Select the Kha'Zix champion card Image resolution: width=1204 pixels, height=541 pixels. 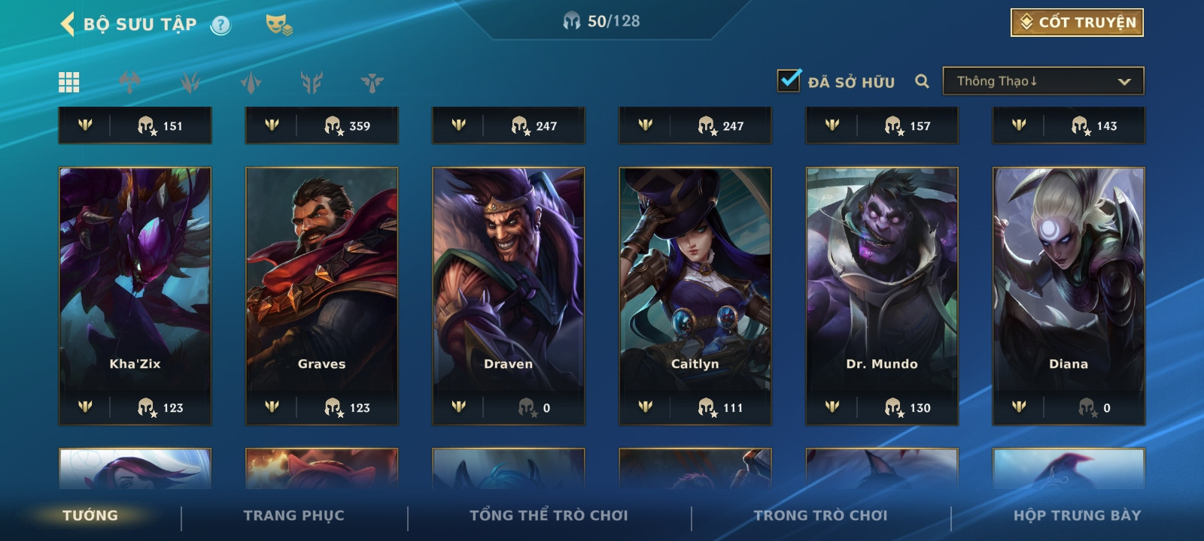135,296
